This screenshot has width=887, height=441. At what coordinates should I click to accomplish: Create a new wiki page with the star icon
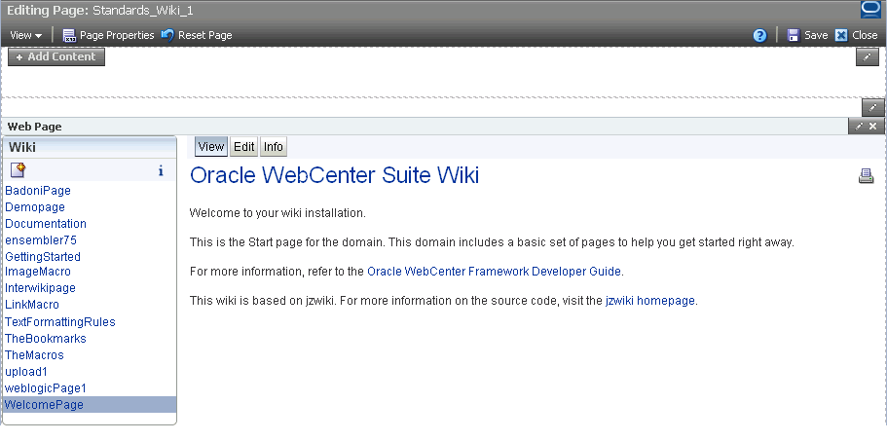pos(18,169)
